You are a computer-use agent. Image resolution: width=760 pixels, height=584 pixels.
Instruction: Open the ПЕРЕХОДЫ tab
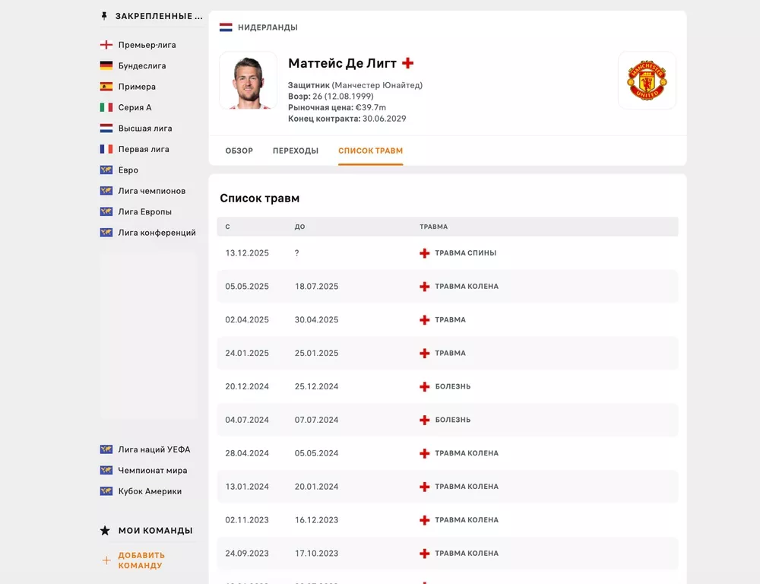pos(296,151)
